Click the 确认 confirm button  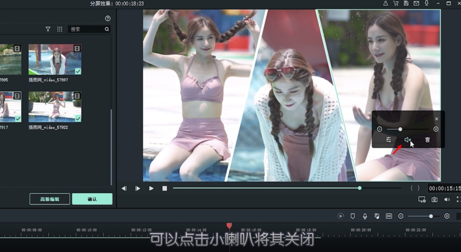point(92,199)
